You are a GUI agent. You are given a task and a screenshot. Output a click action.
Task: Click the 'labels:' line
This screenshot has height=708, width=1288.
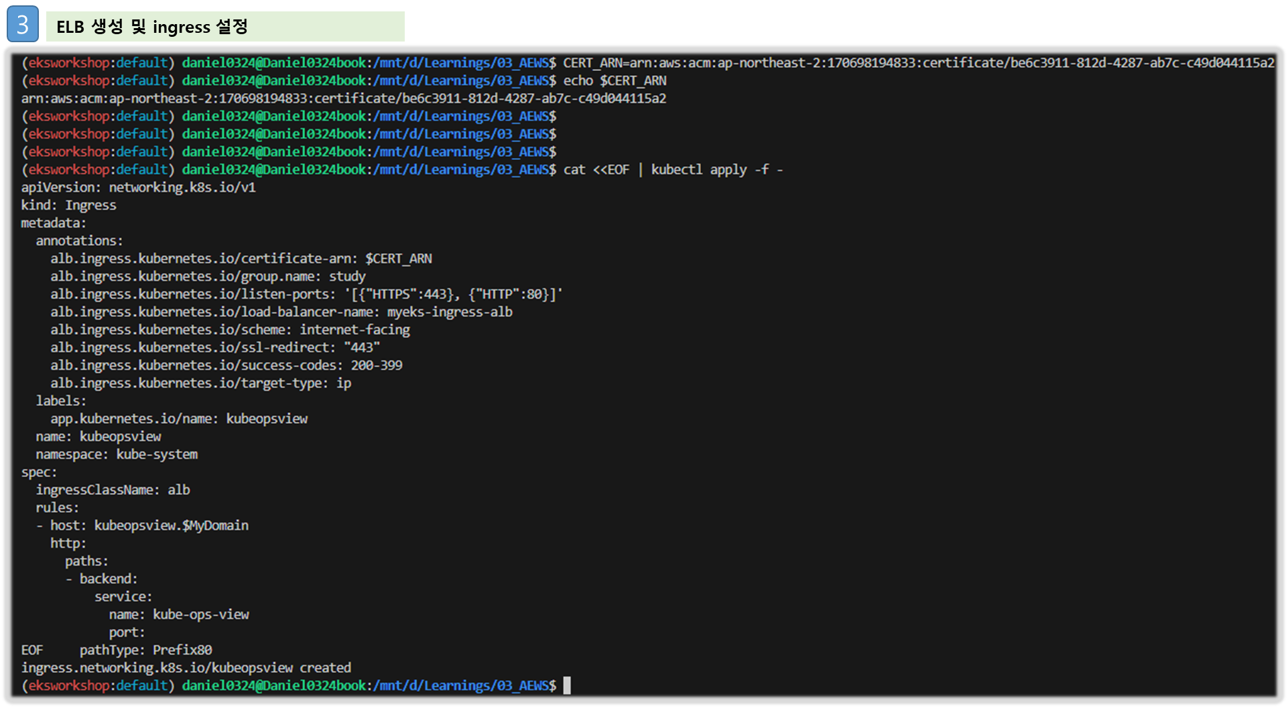click(x=61, y=401)
